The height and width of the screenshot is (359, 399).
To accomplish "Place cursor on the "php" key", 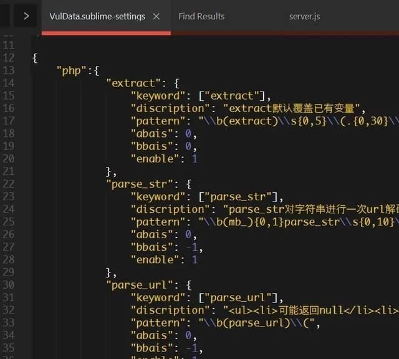I will tap(72, 70).
